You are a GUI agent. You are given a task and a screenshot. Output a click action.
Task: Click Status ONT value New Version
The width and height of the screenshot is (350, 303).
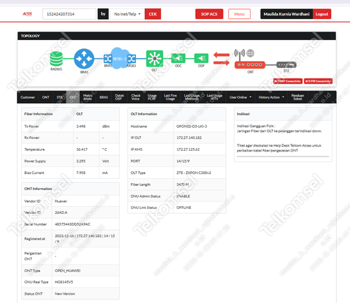coord(65,294)
